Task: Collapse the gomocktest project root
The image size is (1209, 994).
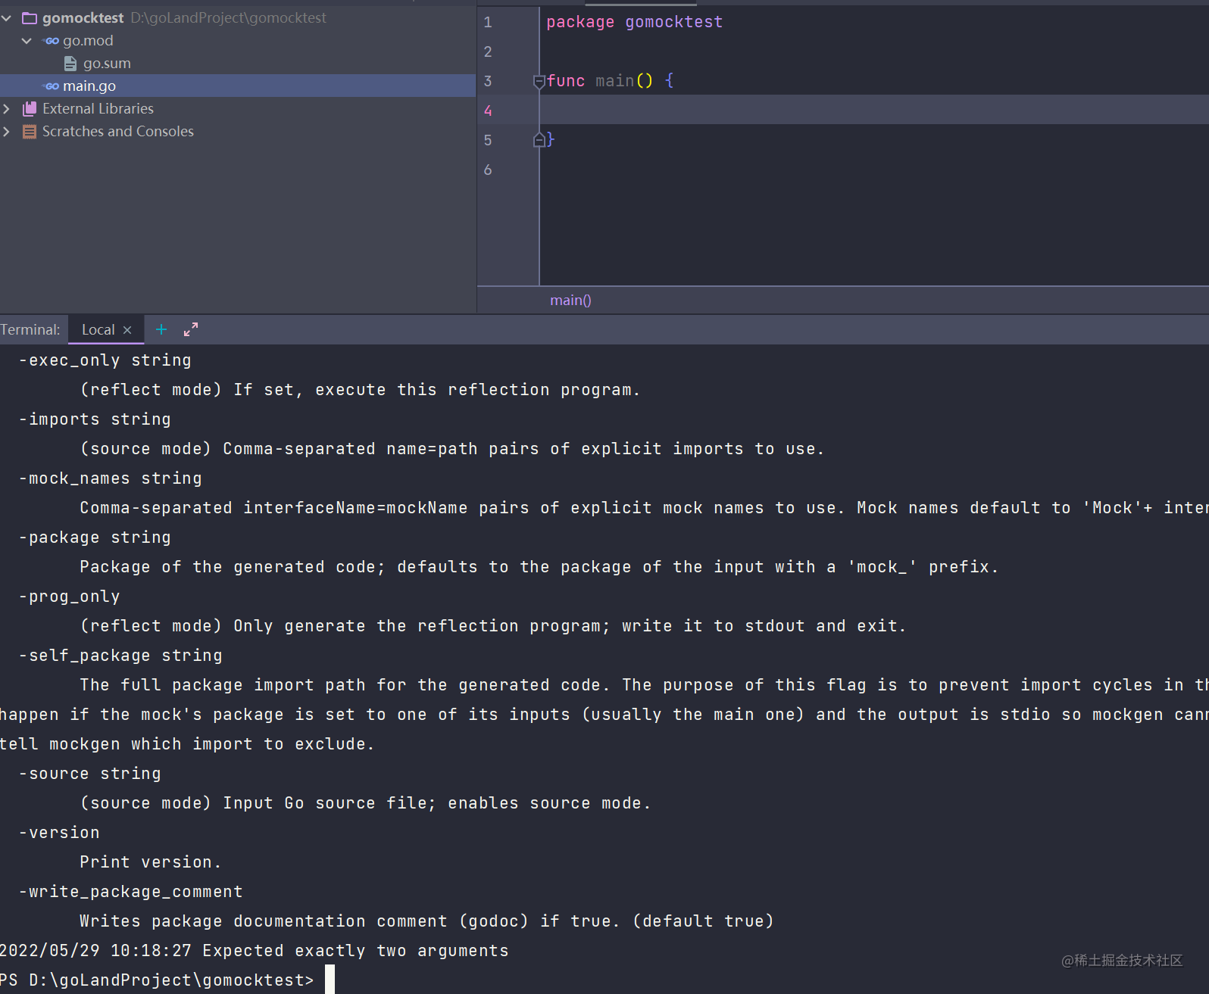Action: 7,17
